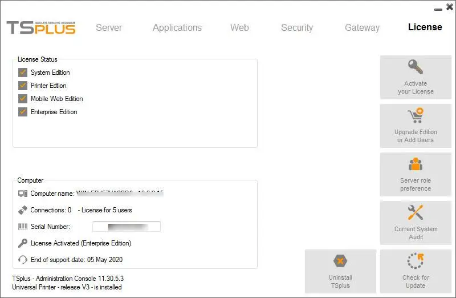Click the 'Computer name:' label

coord(52,194)
